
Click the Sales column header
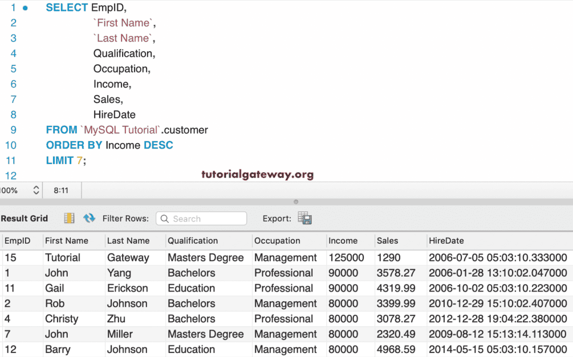pos(387,240)
